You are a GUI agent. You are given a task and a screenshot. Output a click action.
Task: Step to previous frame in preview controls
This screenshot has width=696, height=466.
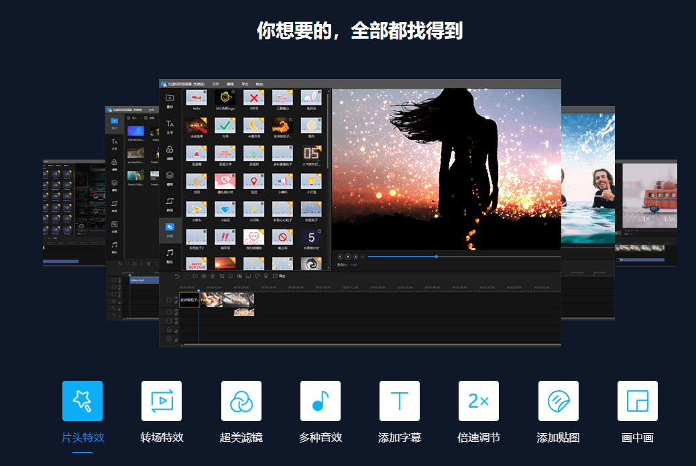coord(341,257)
